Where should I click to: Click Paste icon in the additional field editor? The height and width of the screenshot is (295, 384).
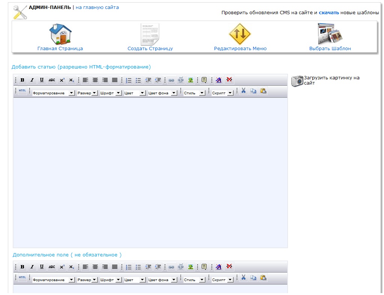(263, 278)
